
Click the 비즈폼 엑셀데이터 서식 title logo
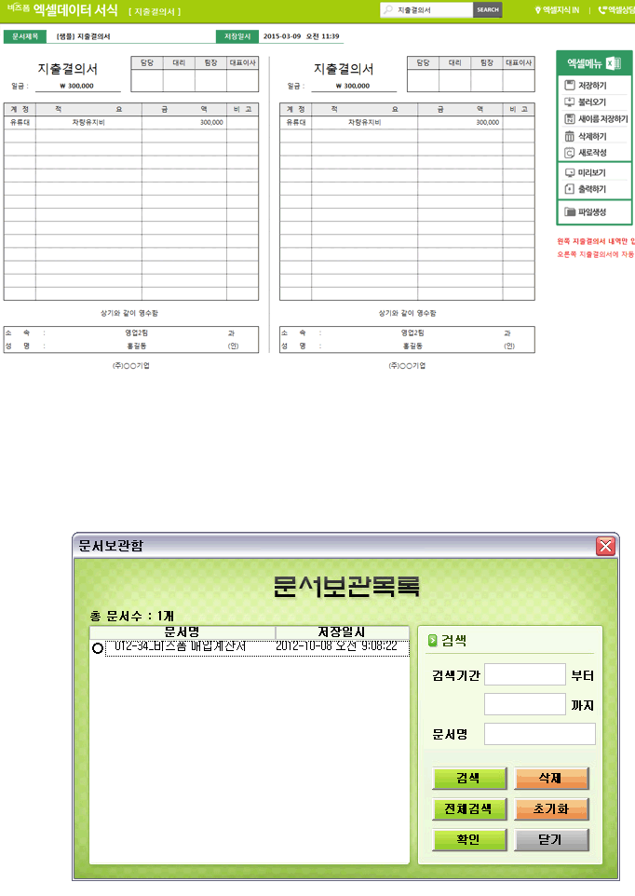[x=62, y=9]
